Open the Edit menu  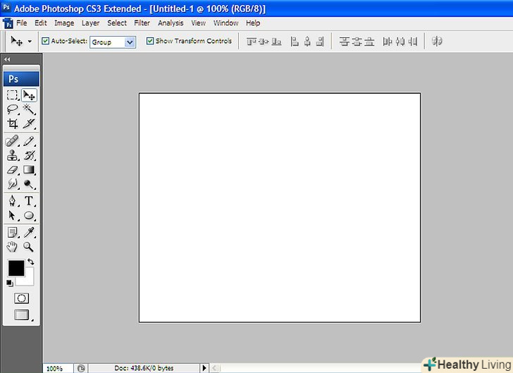point(41,23)
